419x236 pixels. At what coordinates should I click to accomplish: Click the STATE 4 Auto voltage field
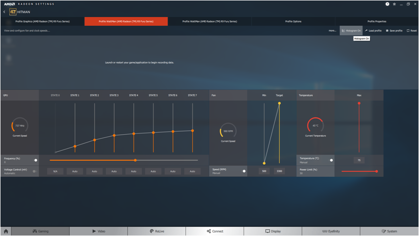[134, 171]
